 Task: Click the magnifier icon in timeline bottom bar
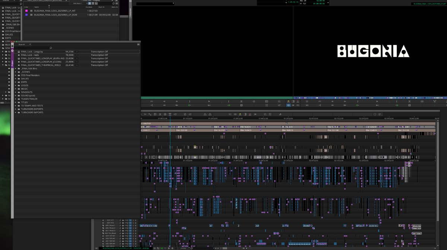(191, 248)
